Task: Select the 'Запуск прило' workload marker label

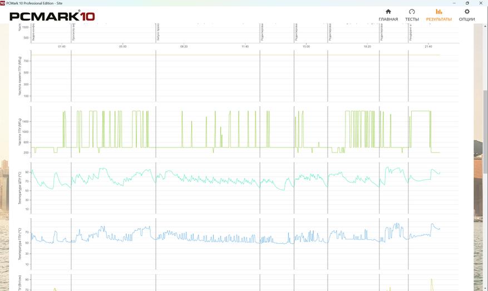Action: tap(158, 32)
